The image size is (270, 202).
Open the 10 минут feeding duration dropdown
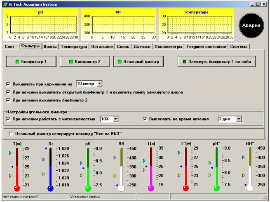[x=100, y=83]
